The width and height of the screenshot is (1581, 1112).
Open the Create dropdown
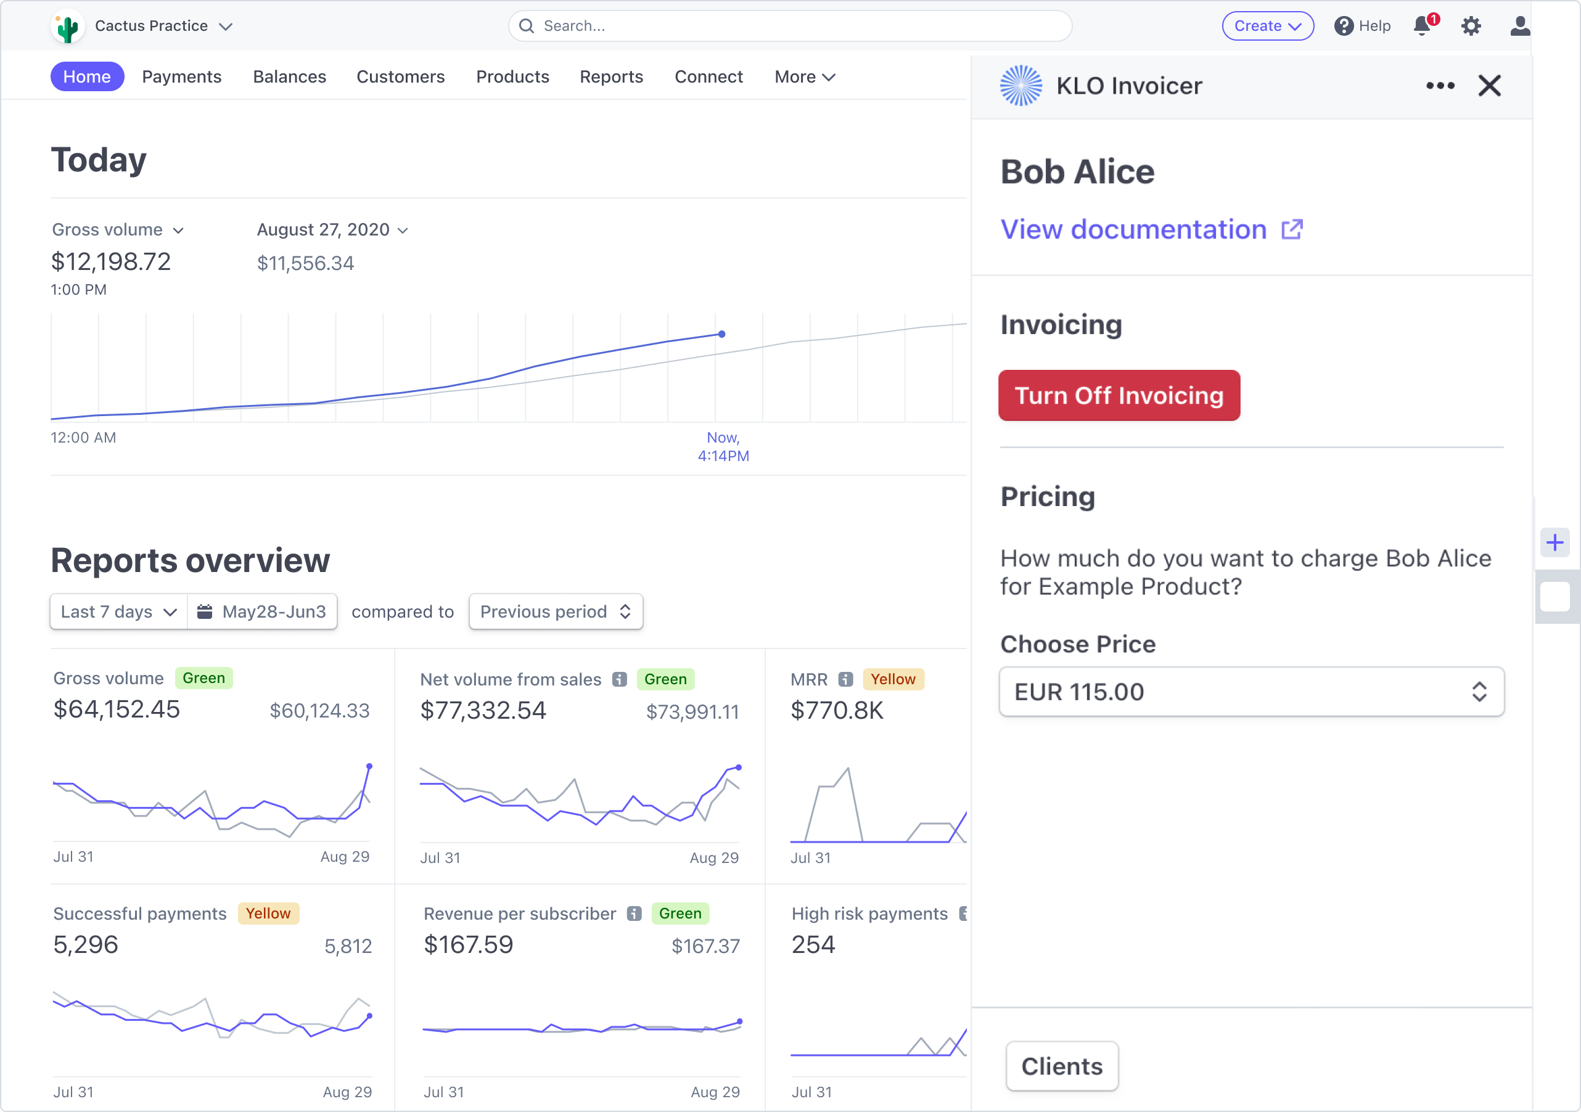[x=1267, y=26]
